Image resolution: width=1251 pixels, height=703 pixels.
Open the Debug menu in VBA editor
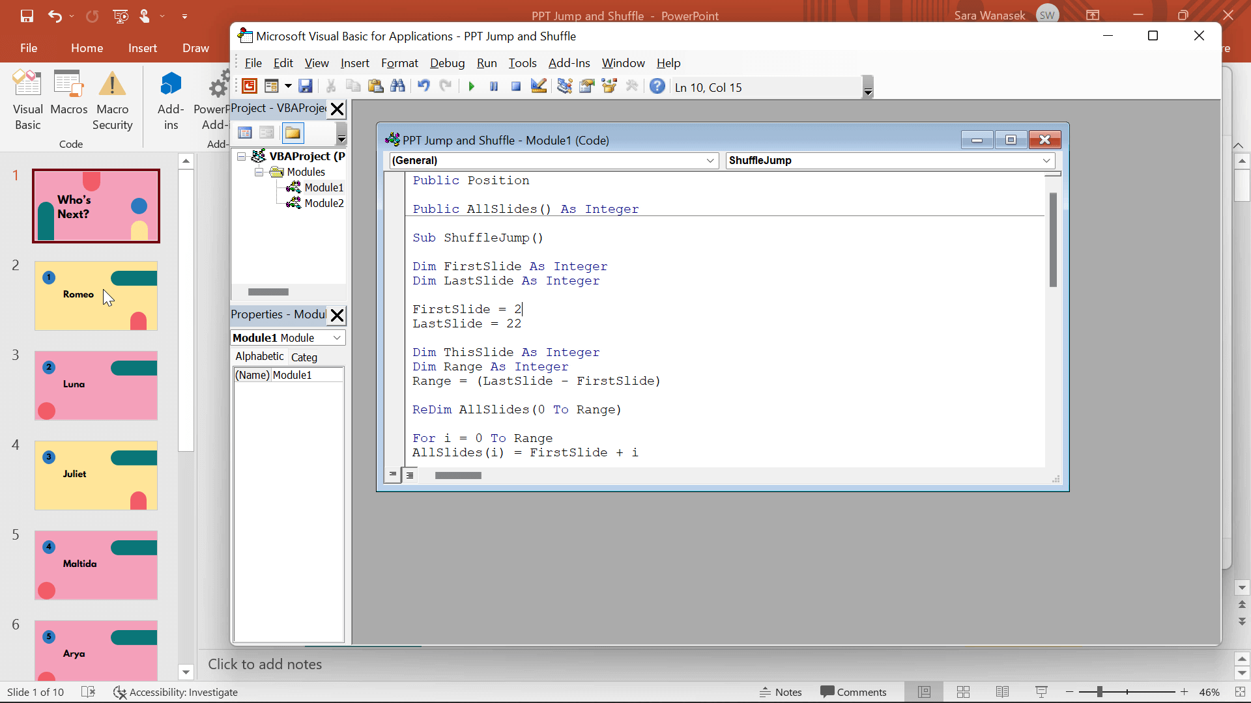tap(447, 62)
